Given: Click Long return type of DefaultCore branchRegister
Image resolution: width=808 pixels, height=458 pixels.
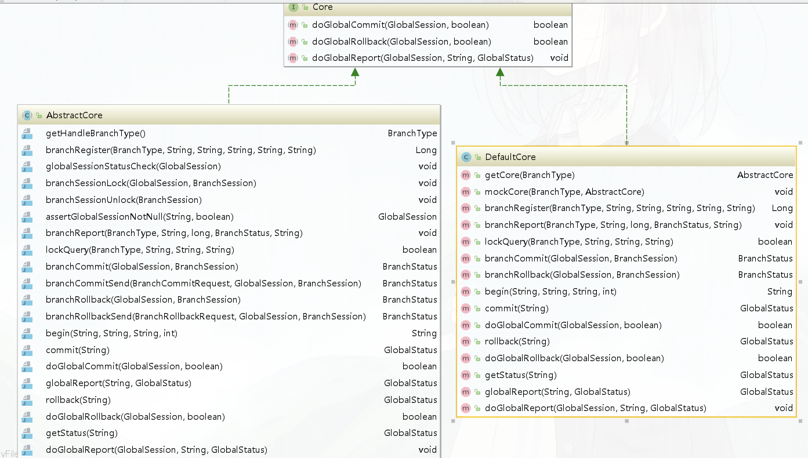Looking at the screenshot, I should click(x=782, y=208).
